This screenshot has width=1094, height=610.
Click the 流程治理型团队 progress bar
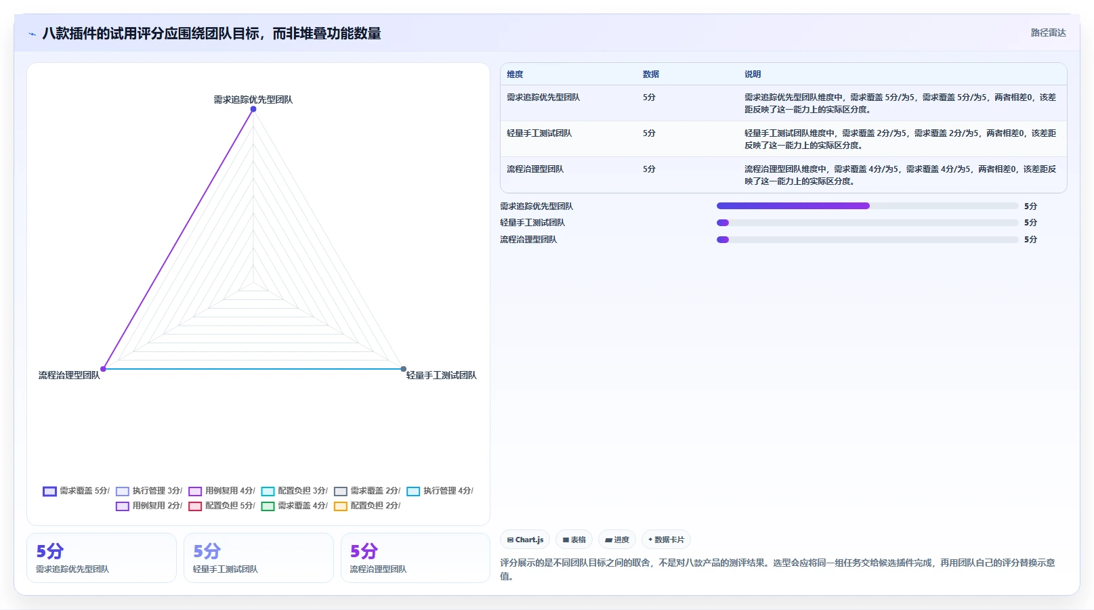tap(867, 240)
